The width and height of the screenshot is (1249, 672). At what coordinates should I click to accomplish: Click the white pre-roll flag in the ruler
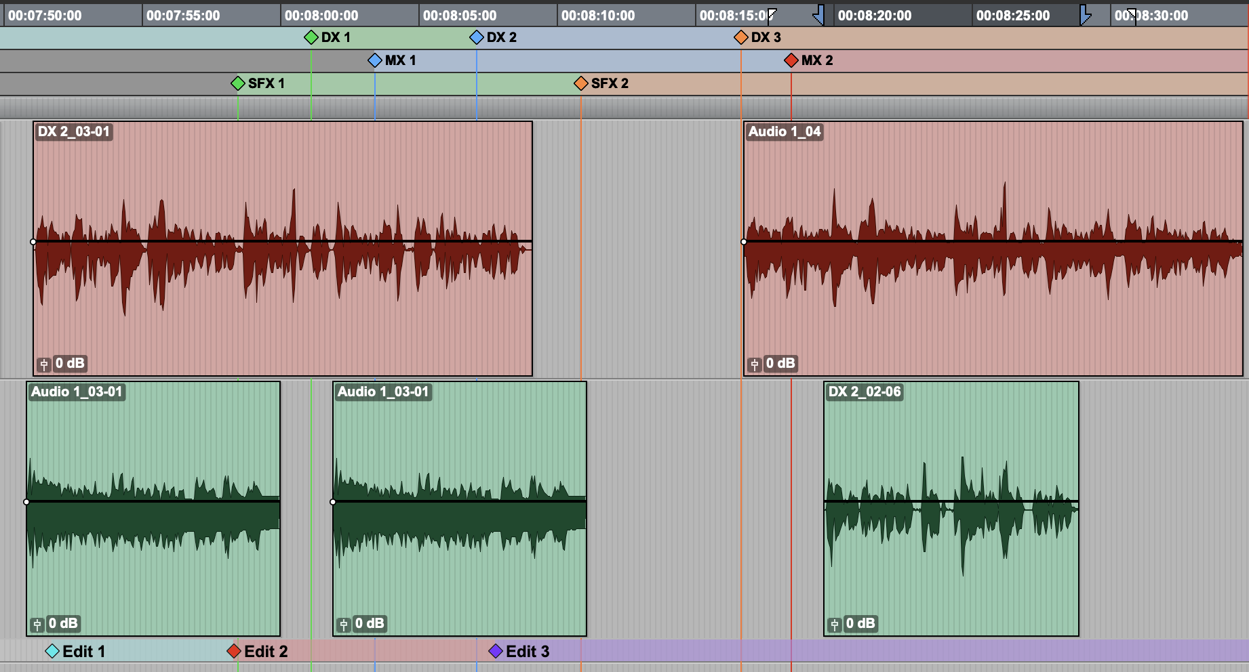click(772, 15)
